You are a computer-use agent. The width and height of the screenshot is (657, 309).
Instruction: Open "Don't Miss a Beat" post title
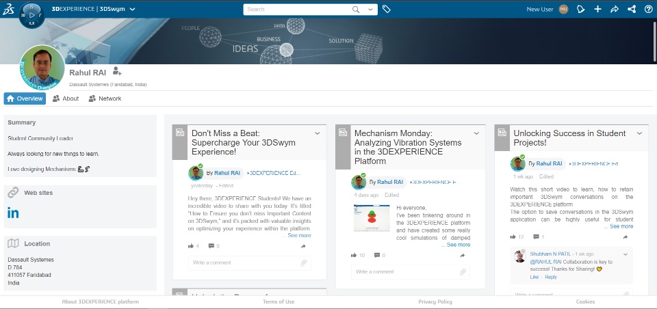pyautogui.click(x=244, y=142)
